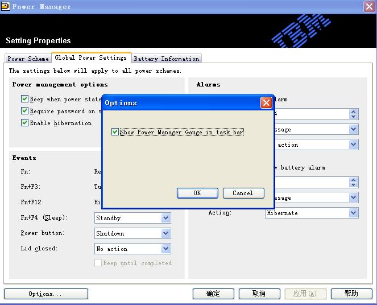Expand the Hibernate action dropdown
The height and width of the screenshot is (305, 377).
point(353,213)
